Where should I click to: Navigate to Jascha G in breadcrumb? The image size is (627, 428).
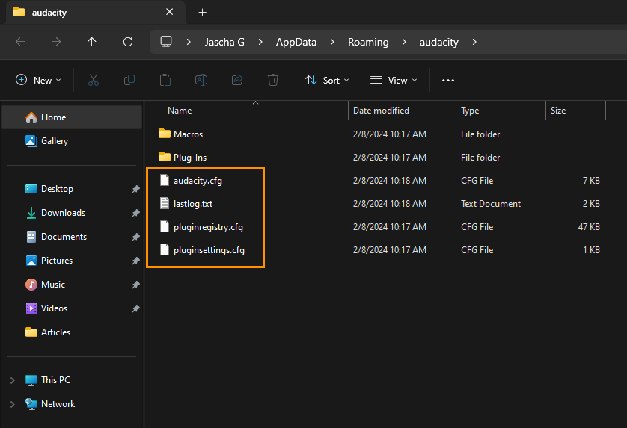tap(224, 42)
